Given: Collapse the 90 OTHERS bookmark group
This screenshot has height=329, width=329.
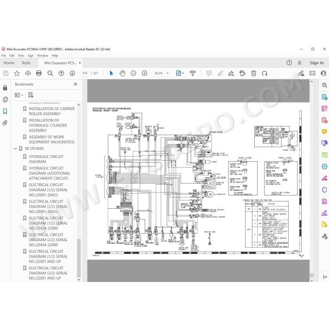Looking at the screenshot, I should pos(16,149).
